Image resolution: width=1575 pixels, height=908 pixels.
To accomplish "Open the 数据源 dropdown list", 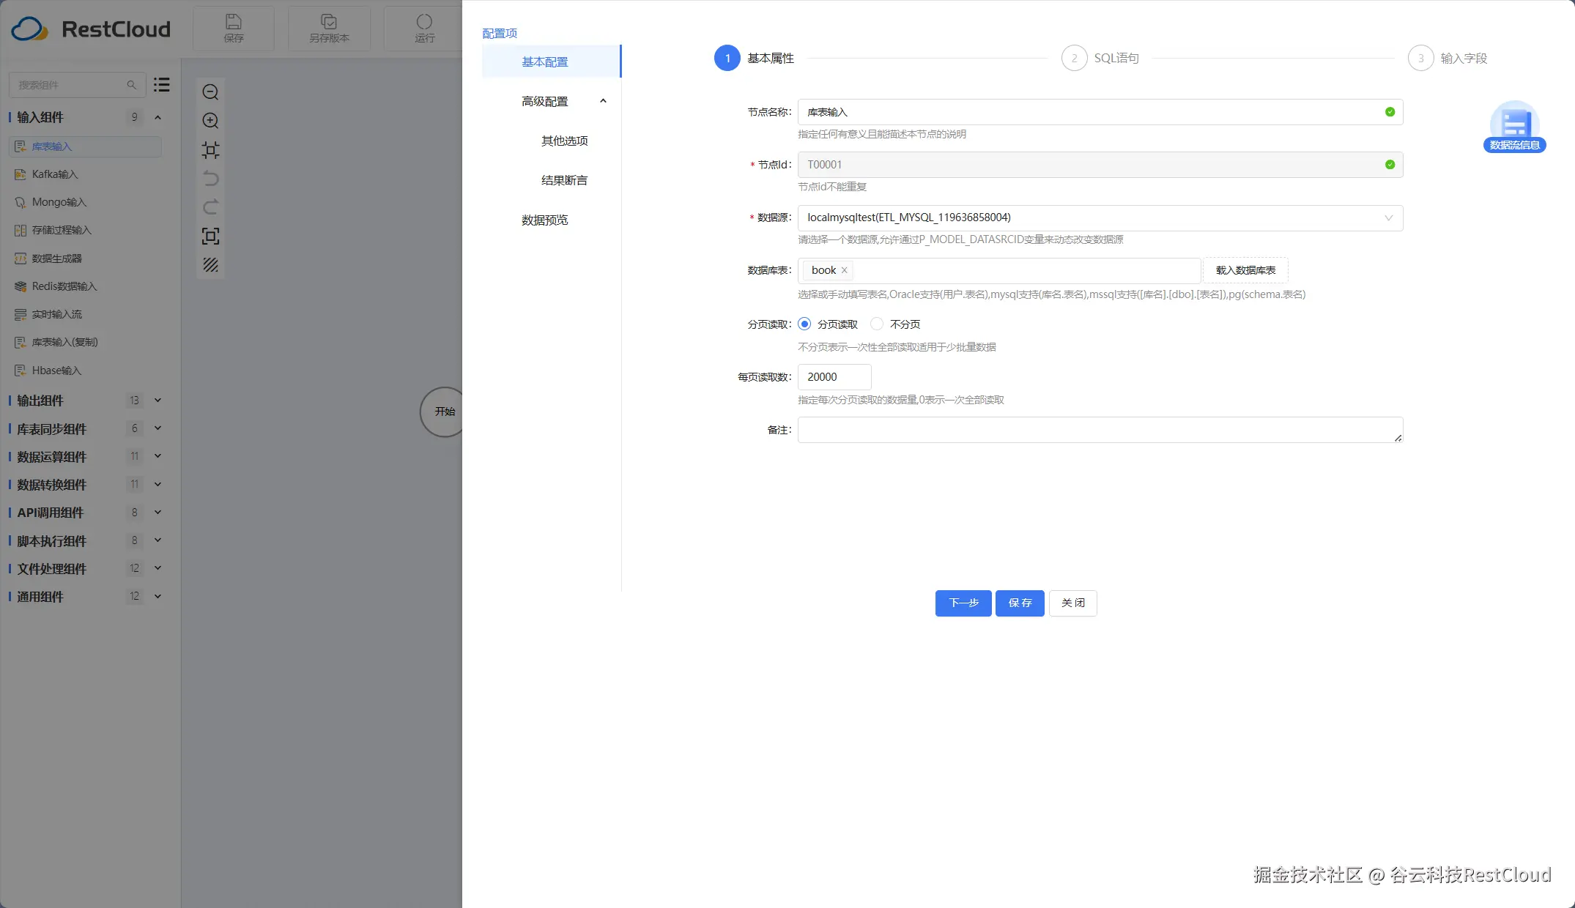I will pos(1100,218).
